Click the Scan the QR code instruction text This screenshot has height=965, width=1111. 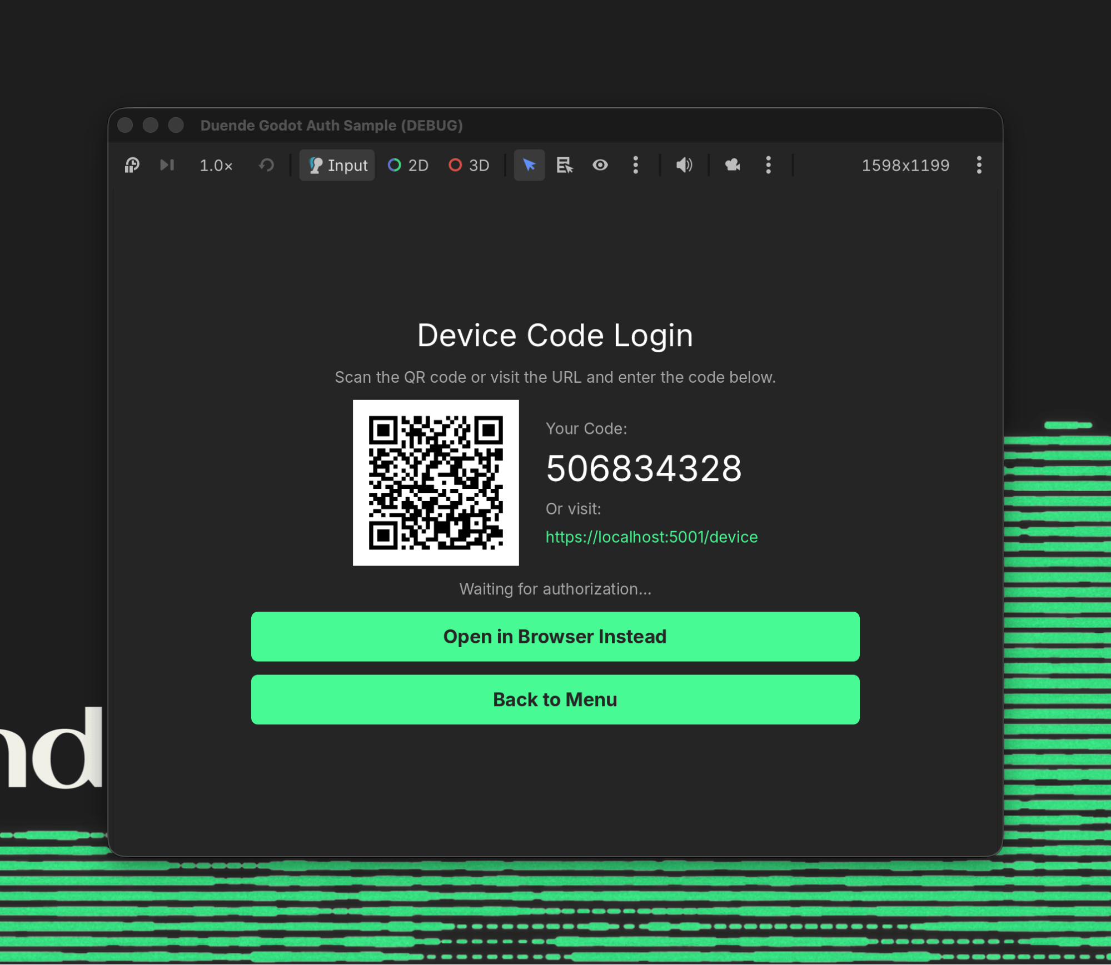(555, 378)
